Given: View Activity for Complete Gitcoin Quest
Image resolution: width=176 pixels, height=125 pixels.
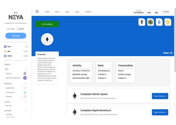Looking at the screenshot, I should coord(160,96).
